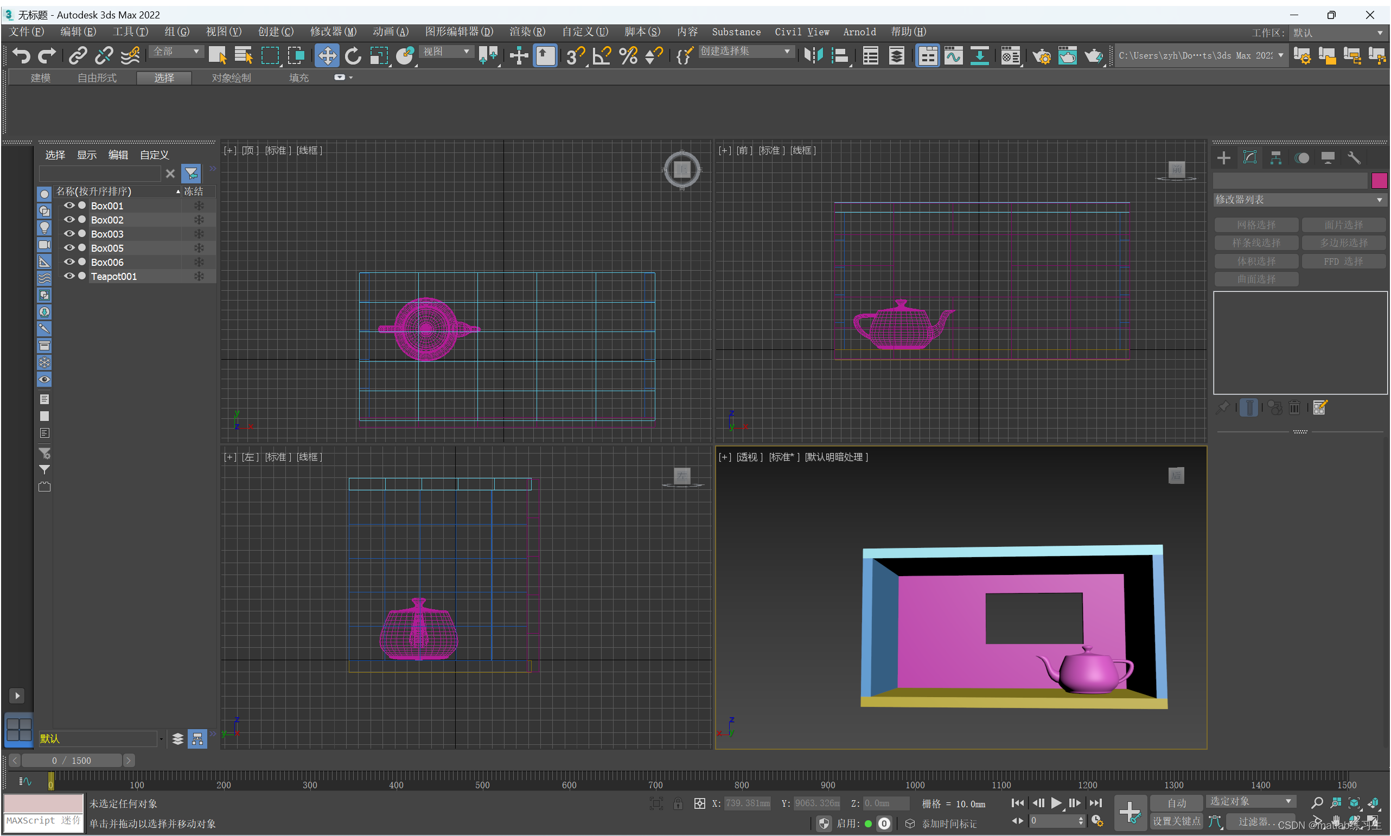Screen dimensions: 1391x836
Task: Click the Mirror tool icon
Action: coord(813,55)
